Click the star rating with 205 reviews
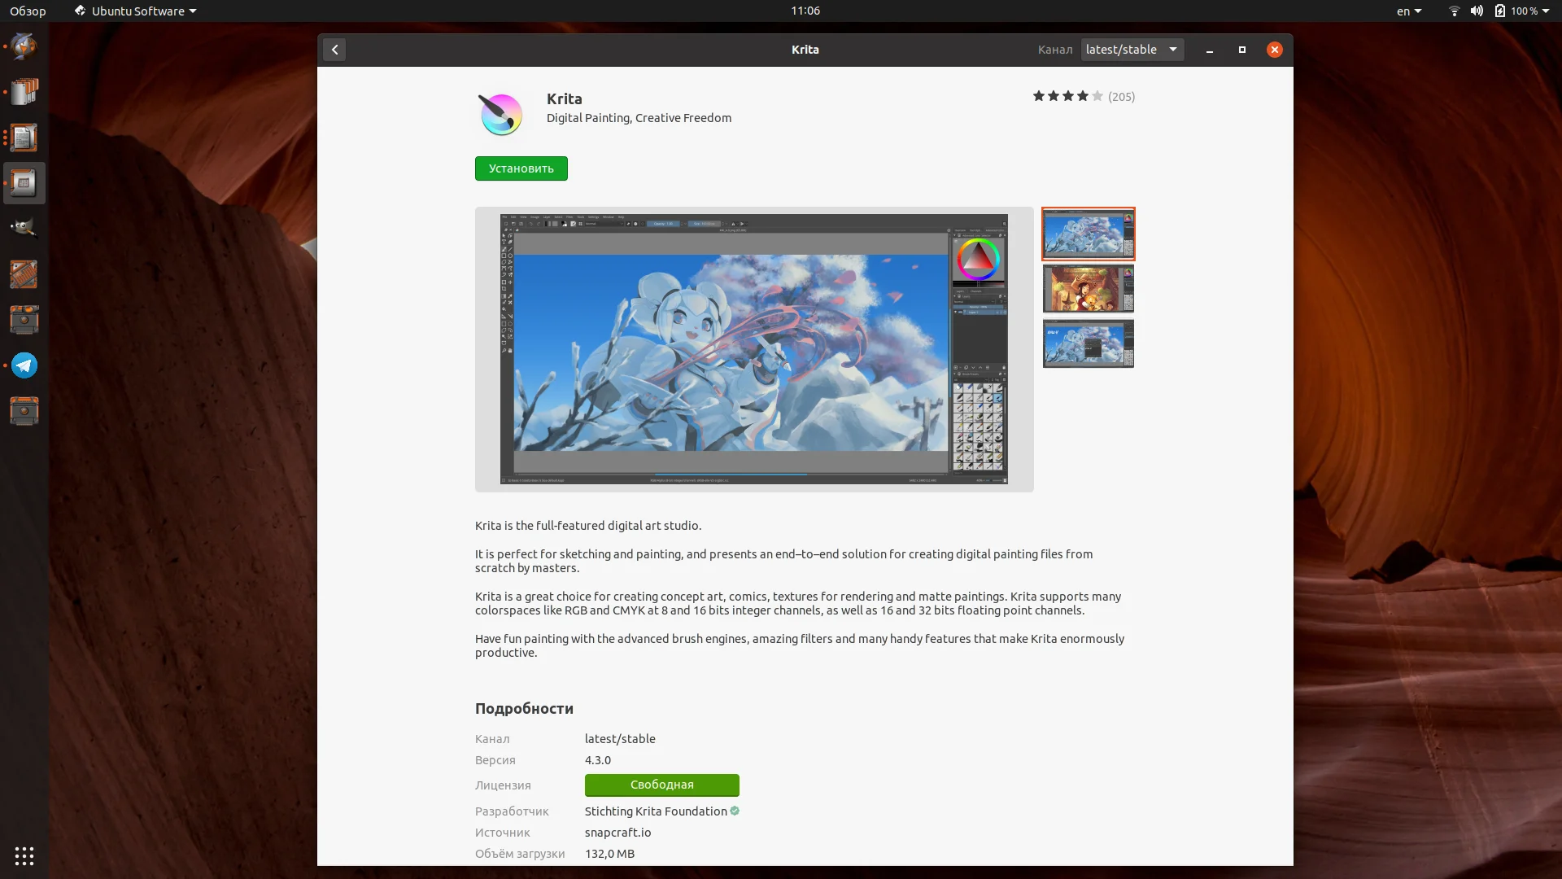The image size is (1562, 879). (1083, 96)
